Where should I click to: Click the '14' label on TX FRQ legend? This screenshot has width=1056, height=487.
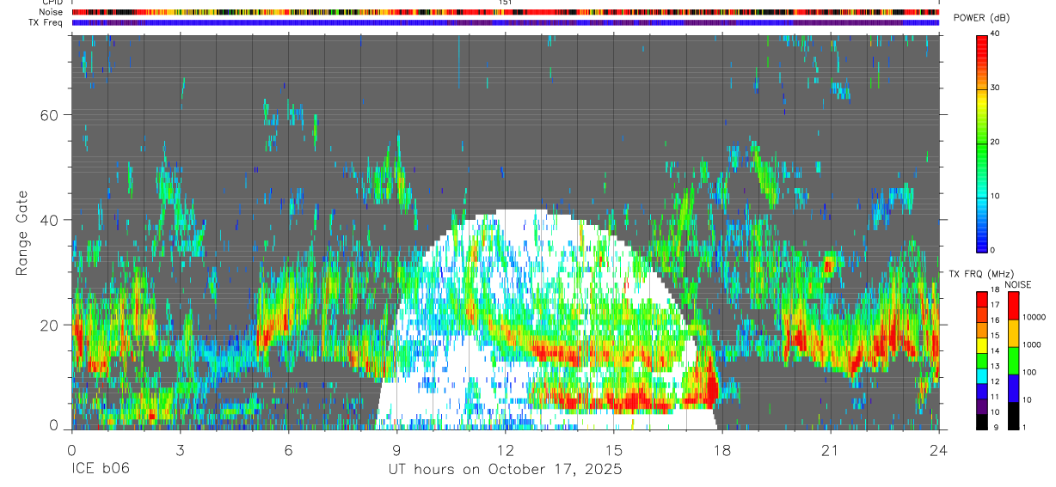(996, 350)
